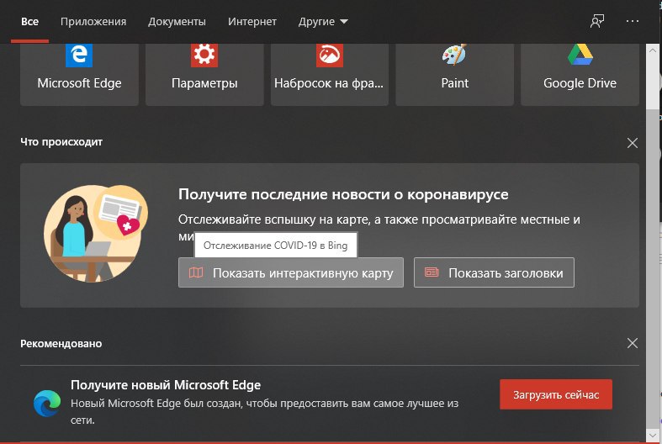The height and width of the screenshot is (444, 662).
Task: Click the coronavirus news illustration
Action: pyautogui.click(x=96, y=234)
